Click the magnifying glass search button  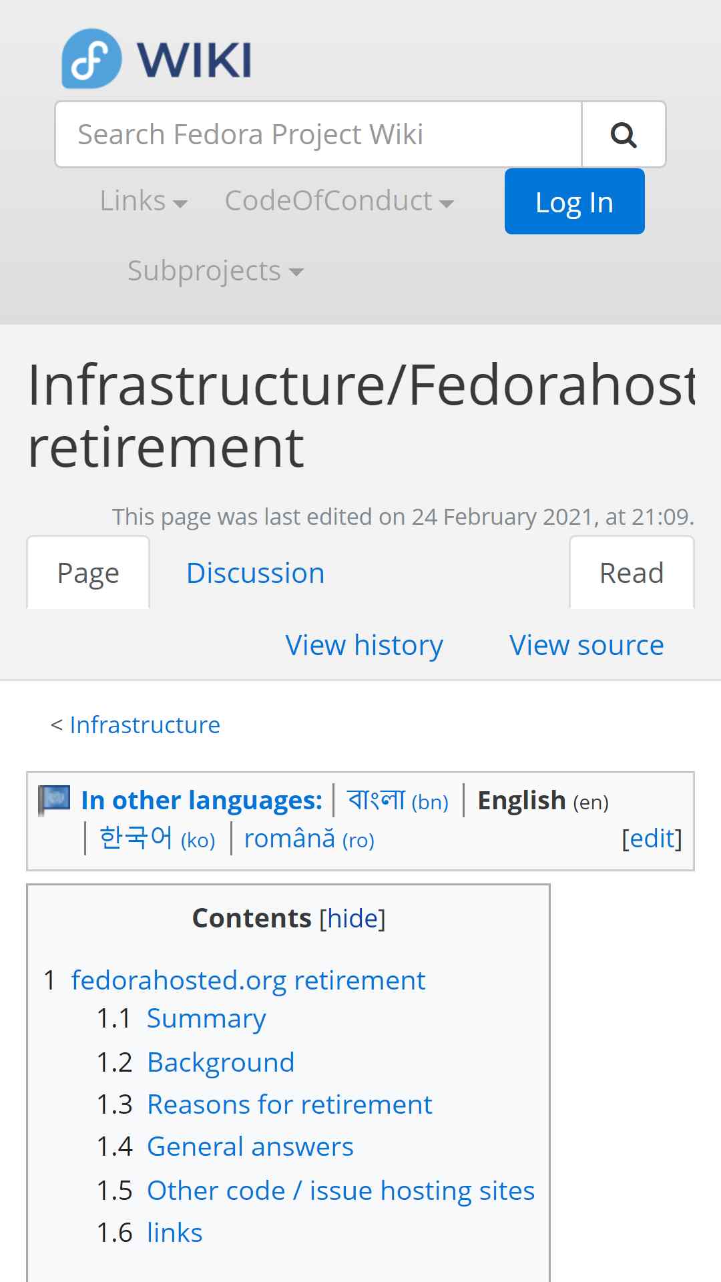[624, 134]
